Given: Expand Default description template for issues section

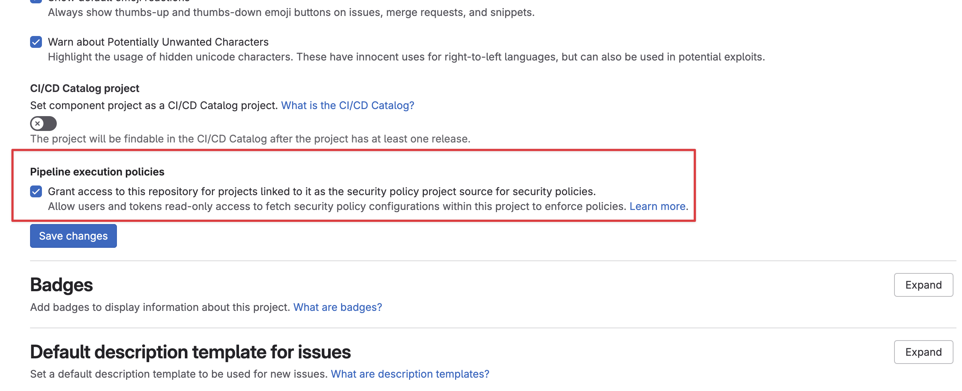Looking at the screenshot, I should point(923,352).
